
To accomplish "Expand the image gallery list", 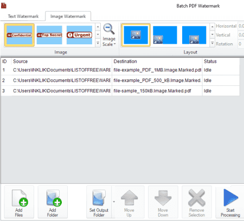I will pyautogui.click(x=98, y=43).
